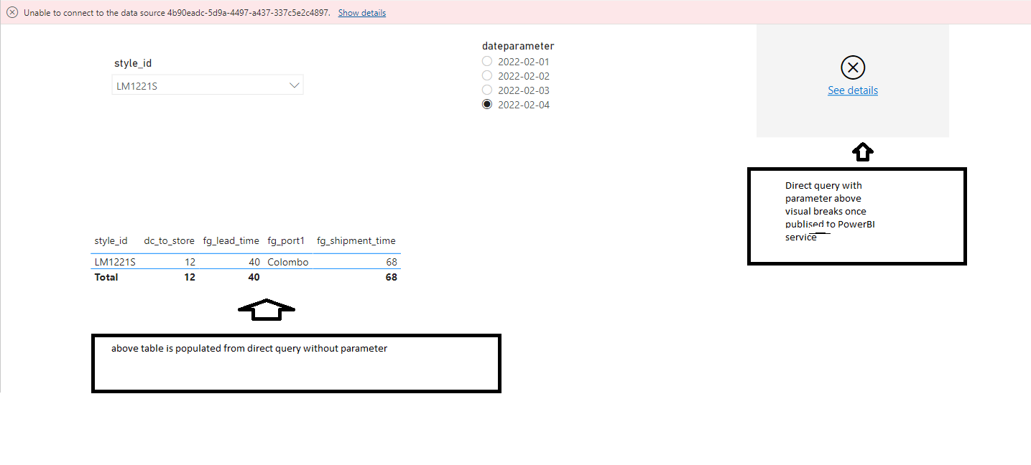1031x465 pixels.
Task: Sort table by dc_to_store column header
Action: pos(169,241)
